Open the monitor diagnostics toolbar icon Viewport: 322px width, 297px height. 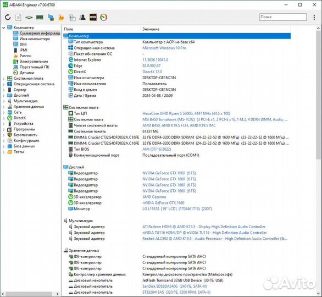(51, 17)
